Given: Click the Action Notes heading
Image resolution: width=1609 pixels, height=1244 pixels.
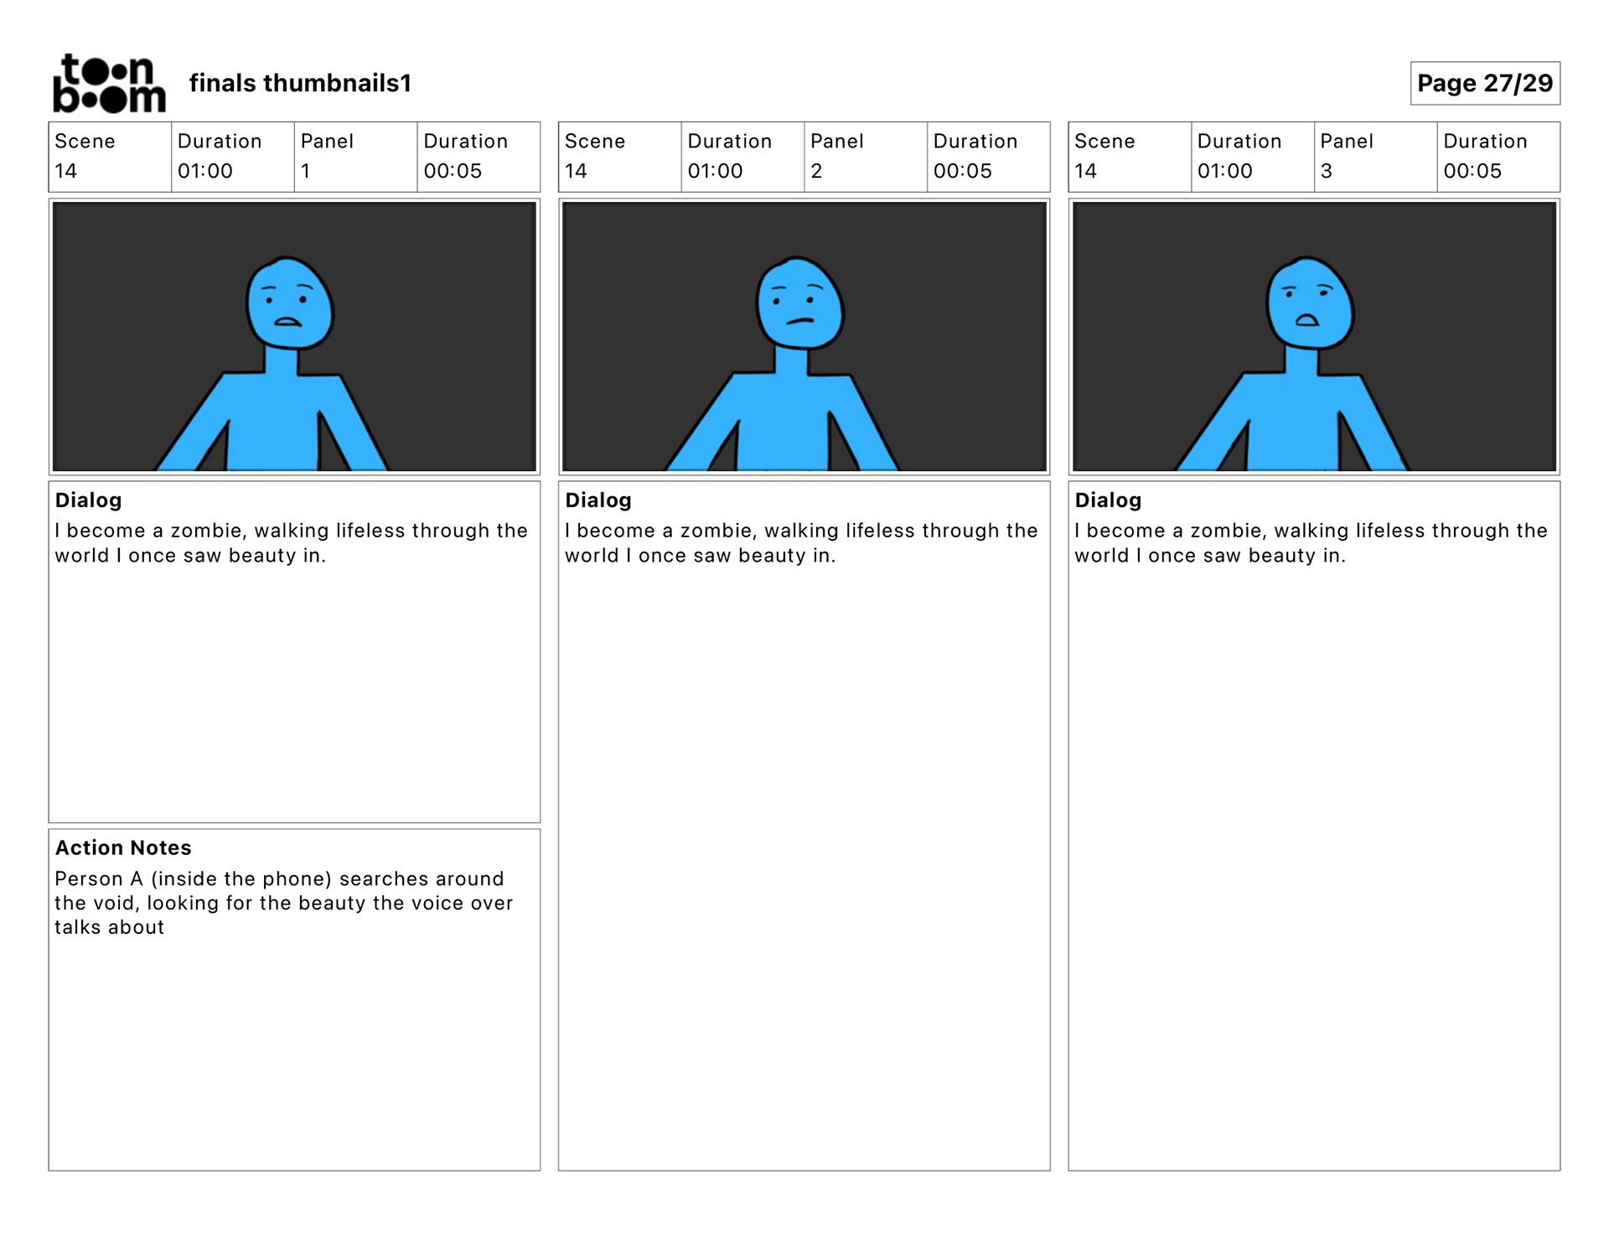Looking at the screenshot, I should [x=123, y=847].
